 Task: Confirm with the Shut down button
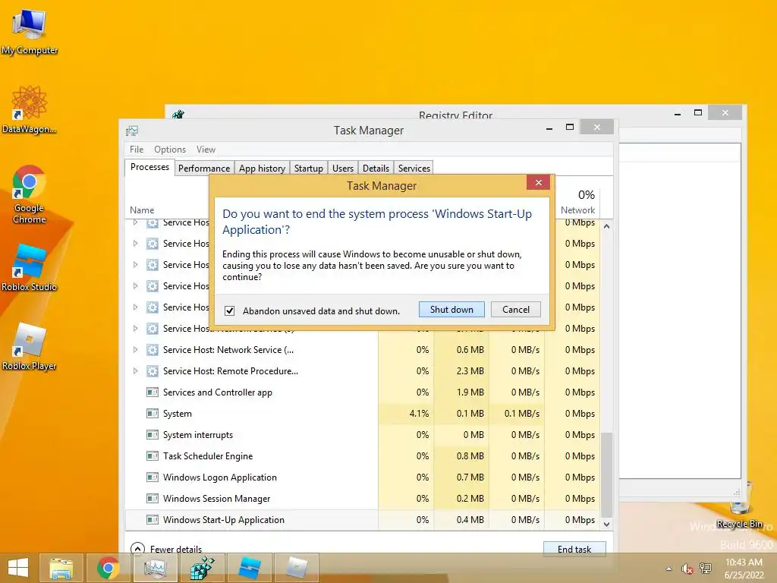coord(451,310)
